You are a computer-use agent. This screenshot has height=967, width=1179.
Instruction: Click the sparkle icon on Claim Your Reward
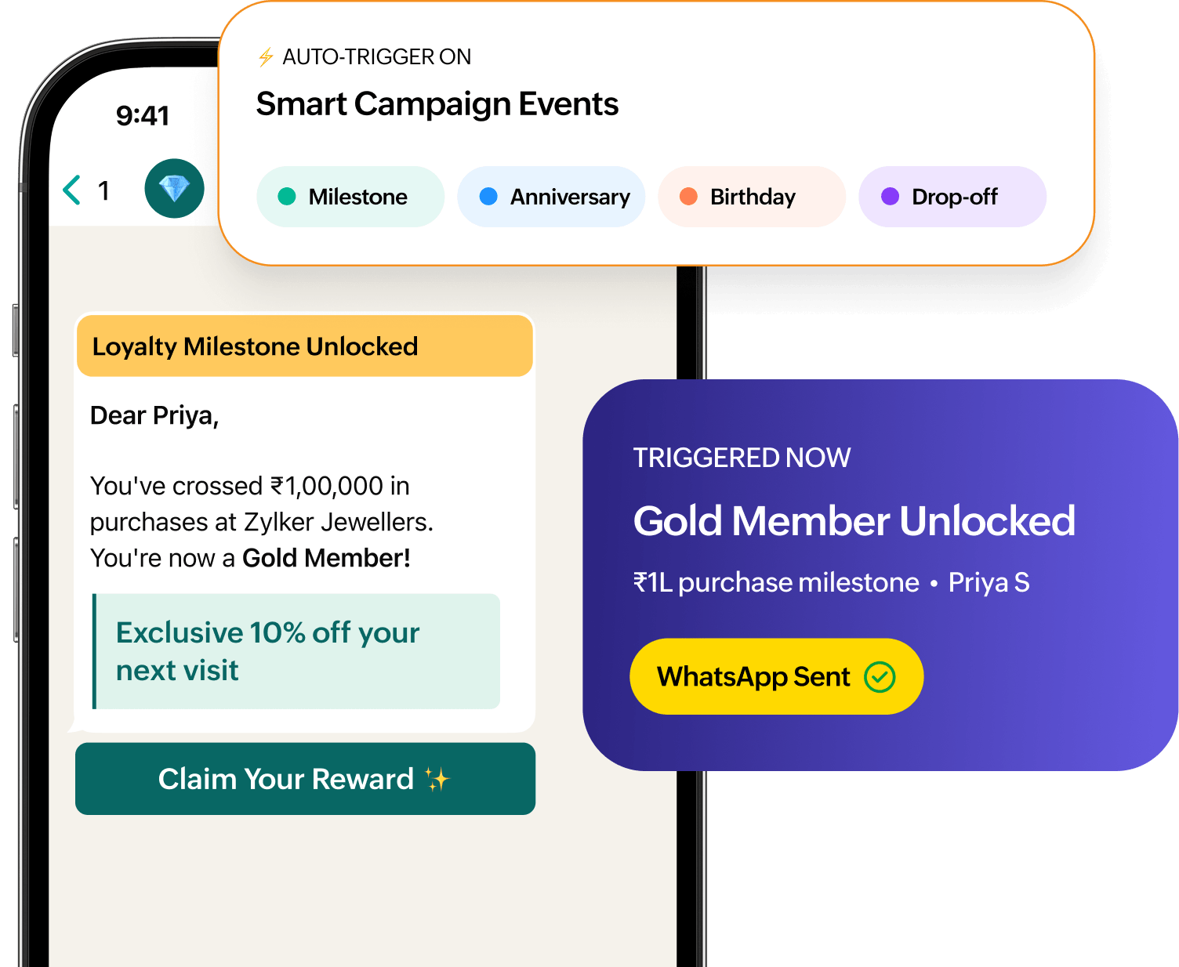[x=439, y=777]
